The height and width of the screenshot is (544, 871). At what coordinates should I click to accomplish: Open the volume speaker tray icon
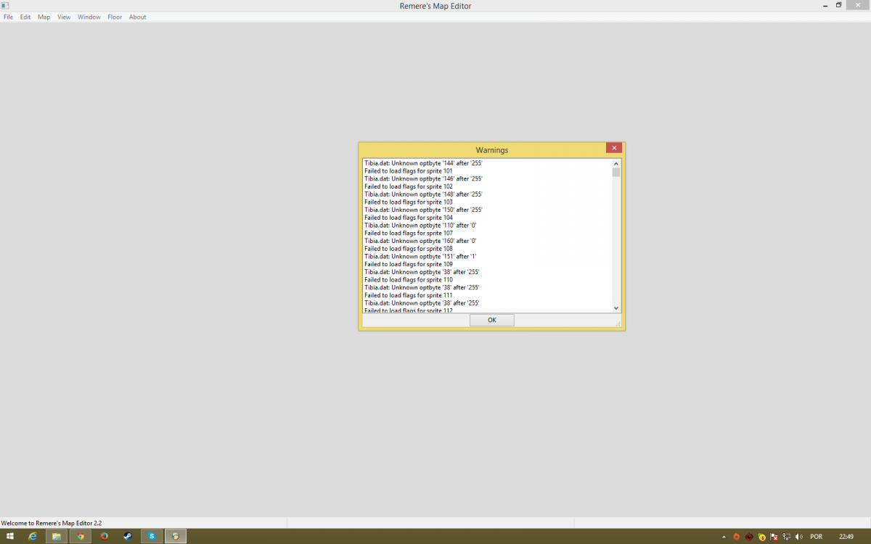coord(799,537)
